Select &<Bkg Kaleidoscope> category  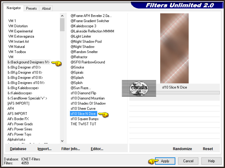coord(23,88)
